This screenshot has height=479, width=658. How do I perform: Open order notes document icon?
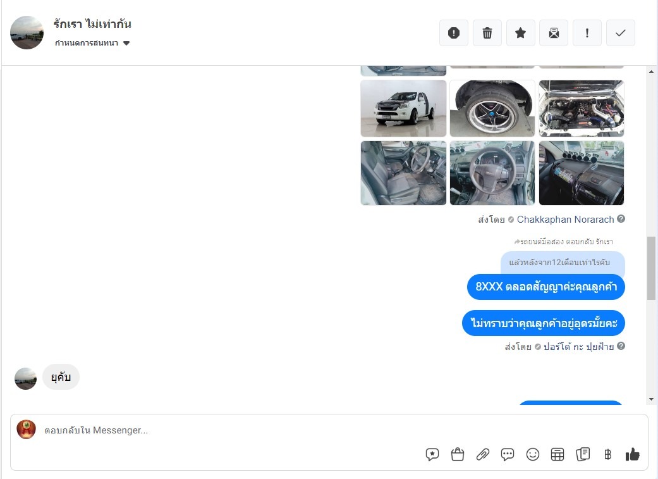pos(583,454)
